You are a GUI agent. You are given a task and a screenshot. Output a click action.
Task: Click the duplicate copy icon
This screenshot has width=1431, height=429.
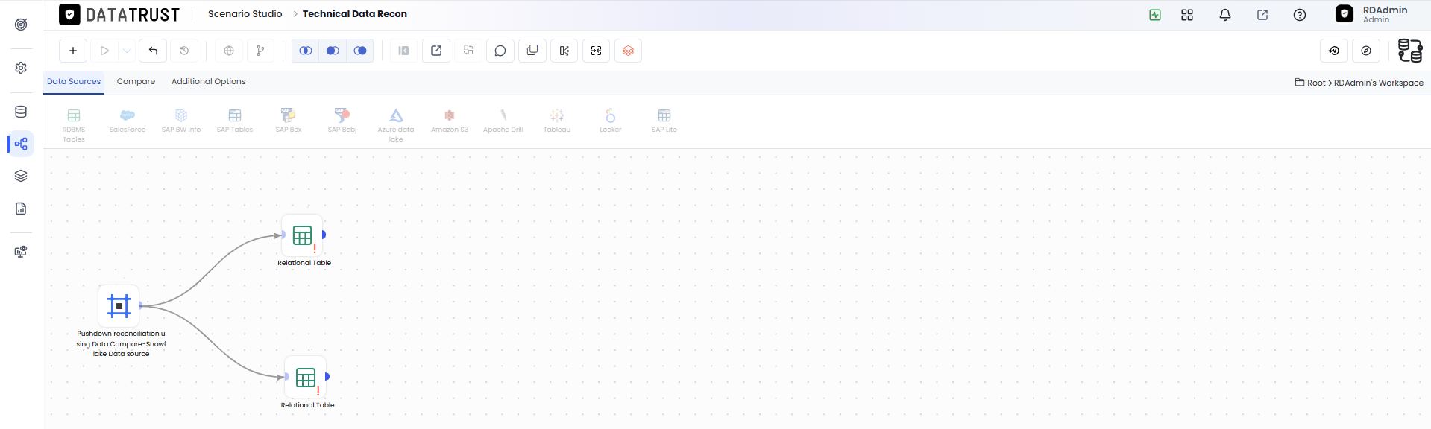(532, 51)
